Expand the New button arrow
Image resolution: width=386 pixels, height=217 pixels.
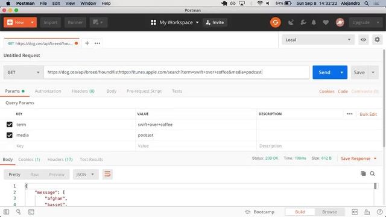pyautogui.click(x=32, y=22)
